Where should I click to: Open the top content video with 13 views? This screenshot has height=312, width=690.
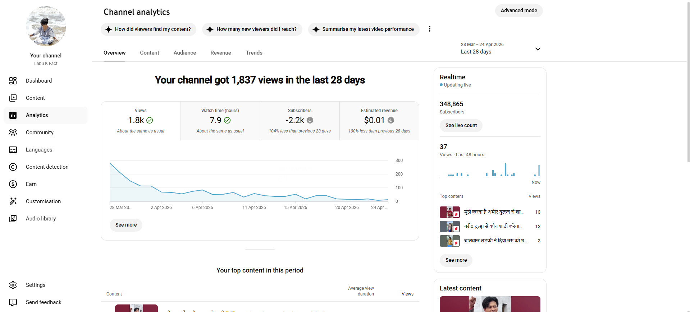[490, 212]
